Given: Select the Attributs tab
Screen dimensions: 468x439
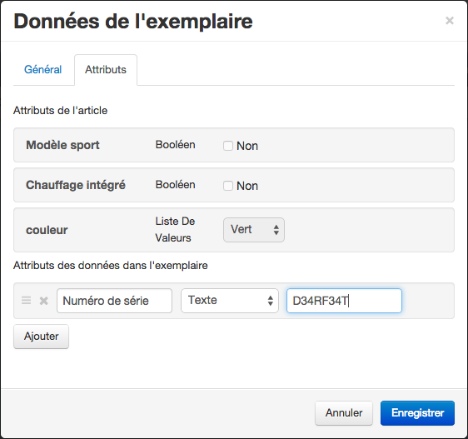Looking at the screenshot, I should (106, 70).
